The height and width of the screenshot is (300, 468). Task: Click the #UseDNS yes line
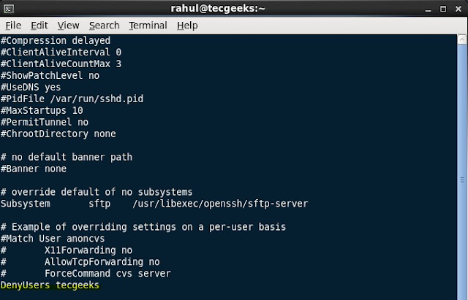[31, 87]
